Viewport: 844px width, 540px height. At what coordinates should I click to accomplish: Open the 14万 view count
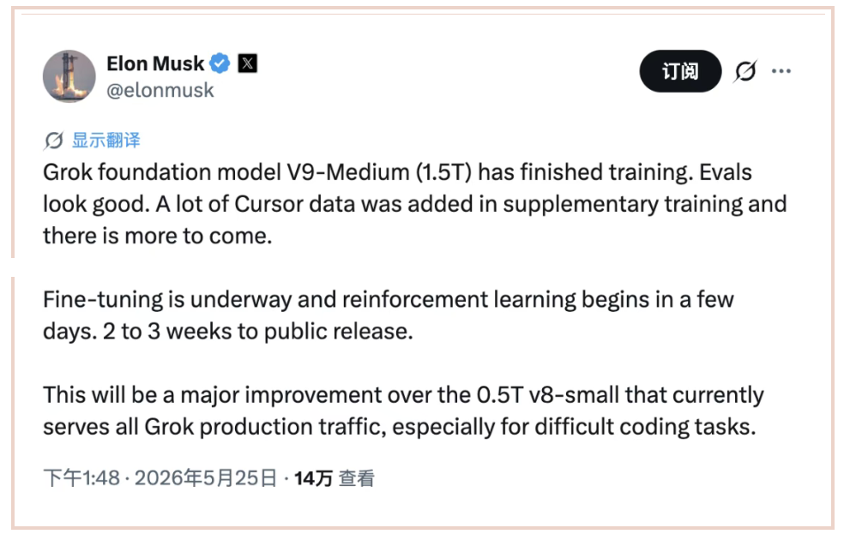coord(313,478)
